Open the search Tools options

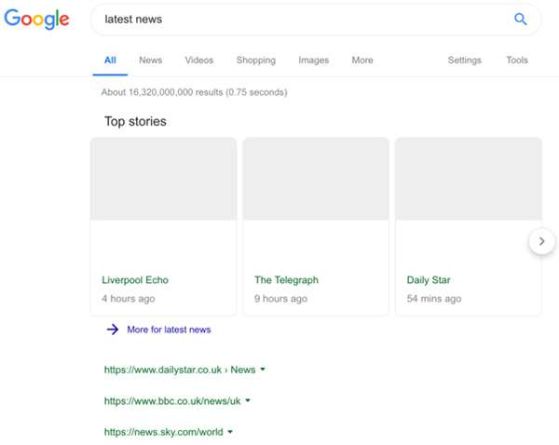pos(517,61)
